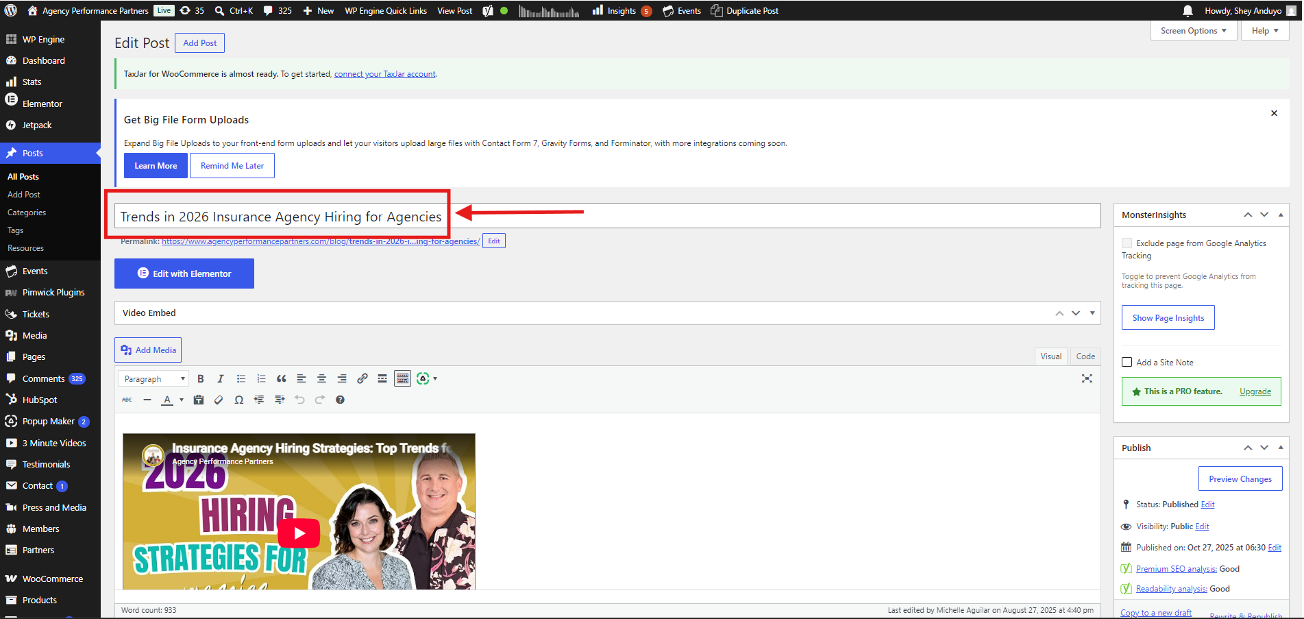Click the Redo arrow icon
This screenshot has height=619, width=1304.
pos(320,400)
